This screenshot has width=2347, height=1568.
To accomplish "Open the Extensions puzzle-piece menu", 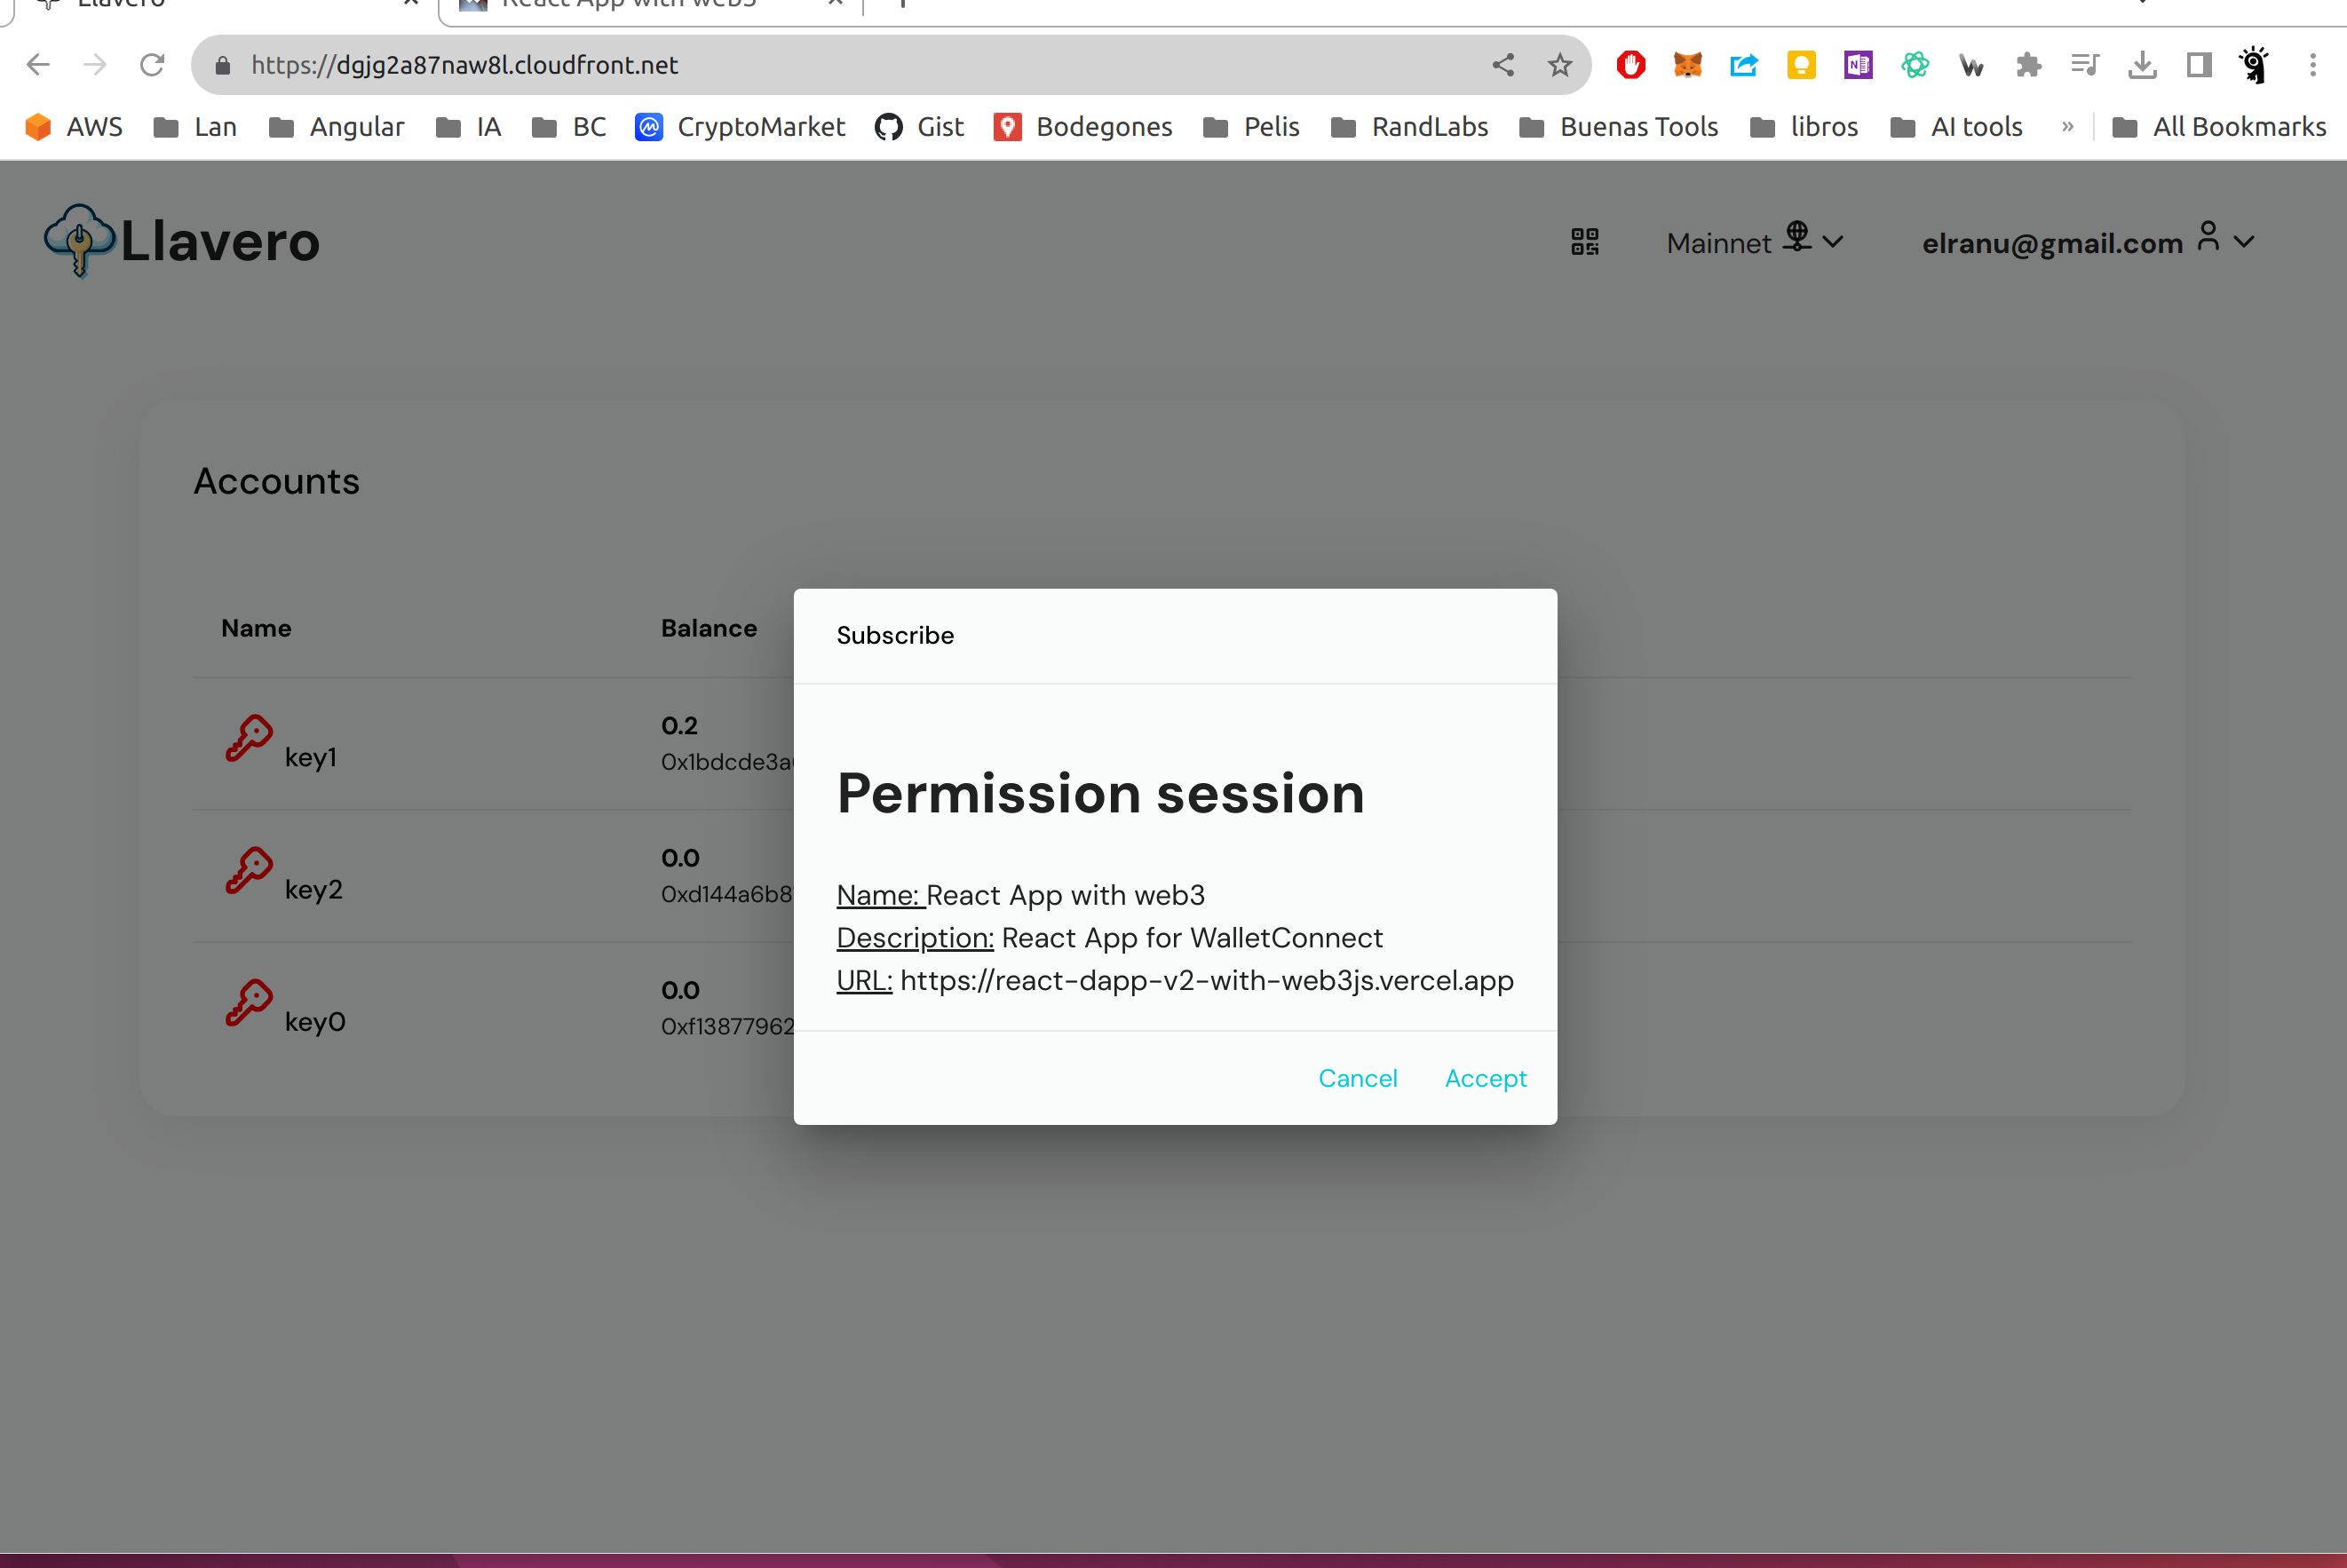I will (x=2028, y=65).
